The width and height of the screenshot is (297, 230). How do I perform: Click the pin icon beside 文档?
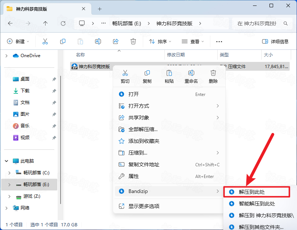point(54,103)
